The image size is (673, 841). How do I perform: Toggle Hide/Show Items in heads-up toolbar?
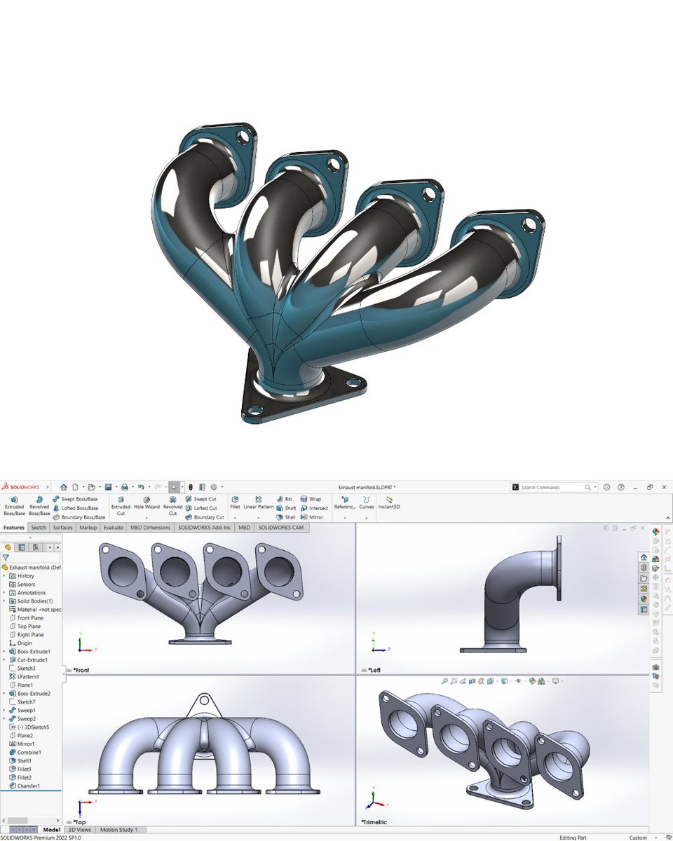click(519, 681)
